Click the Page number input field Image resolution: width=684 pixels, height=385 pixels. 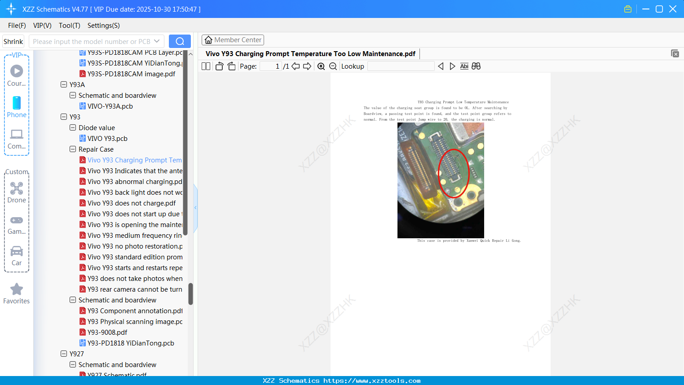click(271, 66)
